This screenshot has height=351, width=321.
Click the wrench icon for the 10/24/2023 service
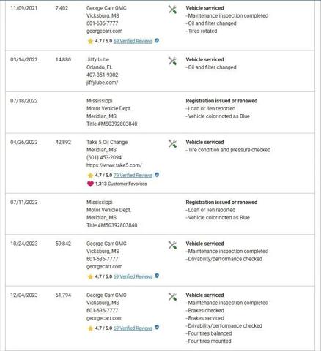[172, 245]
